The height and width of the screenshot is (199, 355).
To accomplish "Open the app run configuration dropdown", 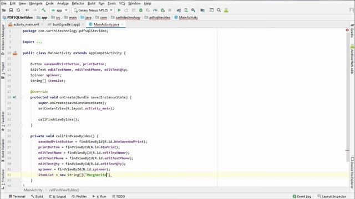I will click(59, 10).
